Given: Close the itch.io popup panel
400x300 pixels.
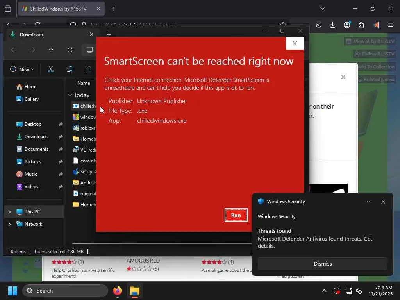Looking at the screenshot, I should [343, 77].
